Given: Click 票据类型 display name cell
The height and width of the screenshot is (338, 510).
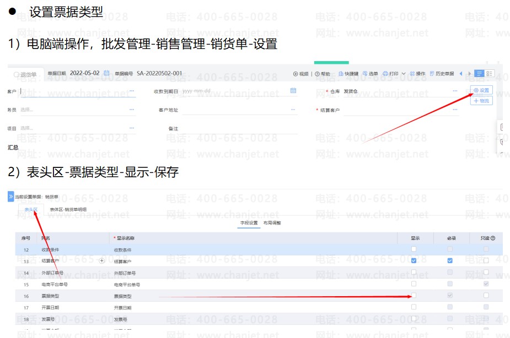Looking at the screenshot, I should 122,296.
